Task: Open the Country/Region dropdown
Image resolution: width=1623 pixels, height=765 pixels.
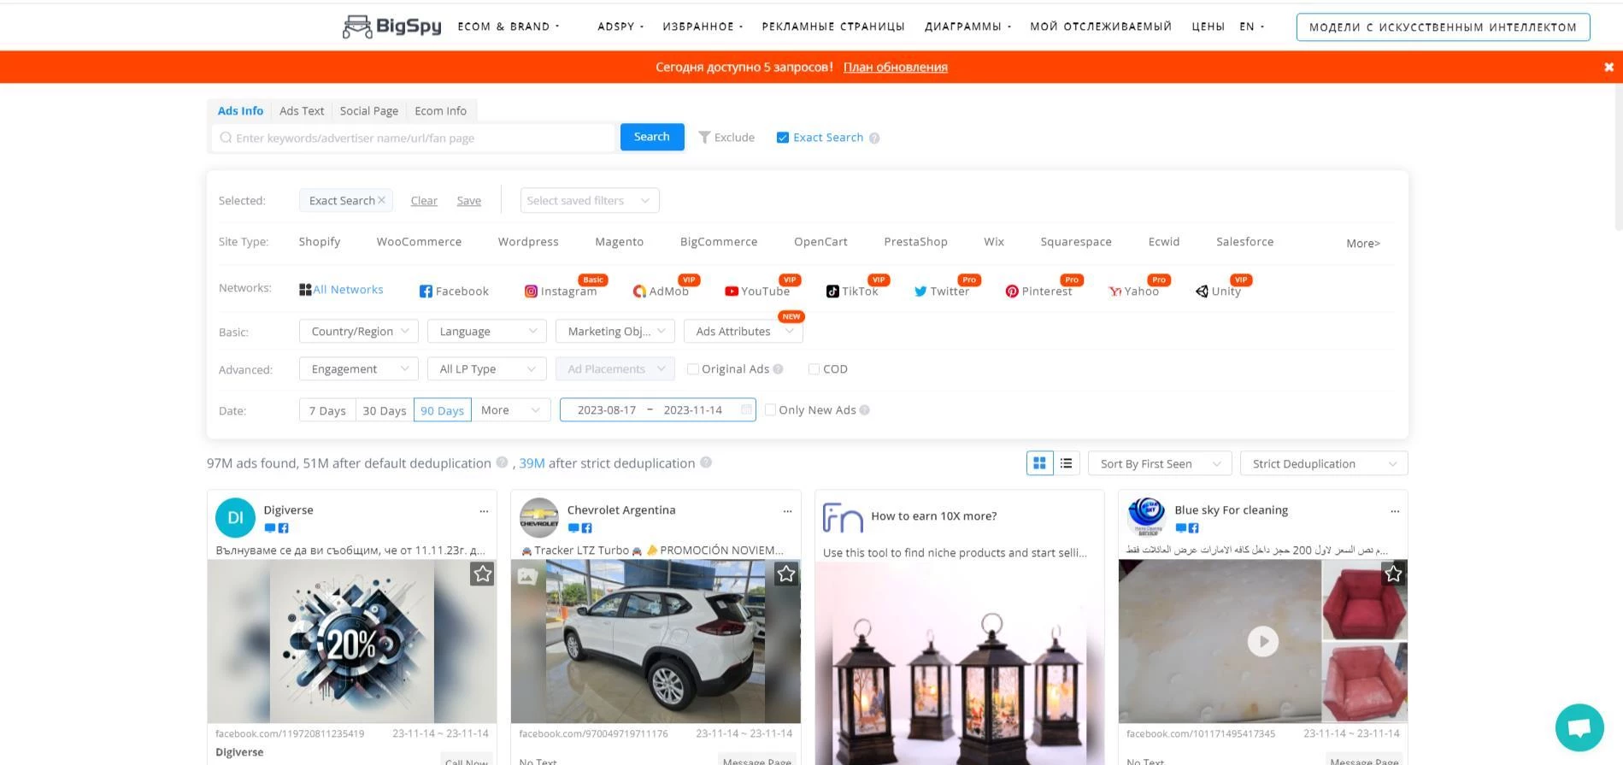Action: [x=359, y=332]
